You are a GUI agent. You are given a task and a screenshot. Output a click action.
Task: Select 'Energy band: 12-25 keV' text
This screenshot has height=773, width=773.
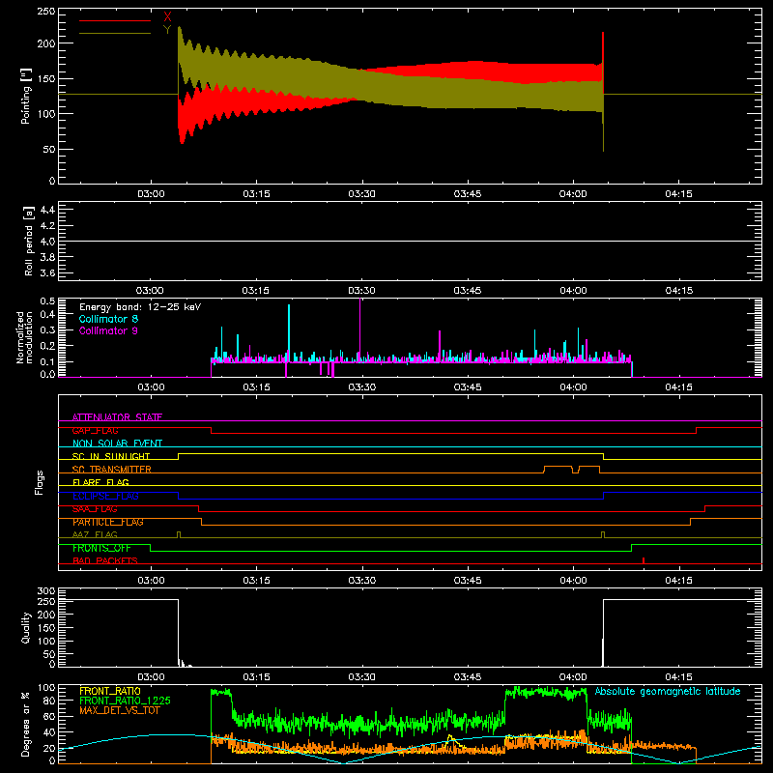pyautogui.click(x=140, y=307)
